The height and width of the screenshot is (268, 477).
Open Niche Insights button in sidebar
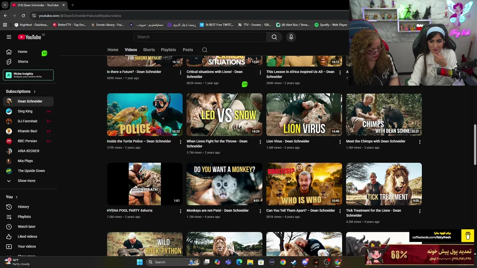click(x=28, y=75)
